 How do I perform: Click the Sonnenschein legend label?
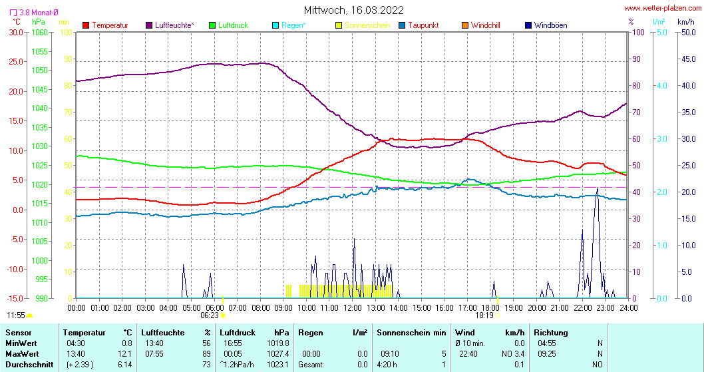coord(367,25)
